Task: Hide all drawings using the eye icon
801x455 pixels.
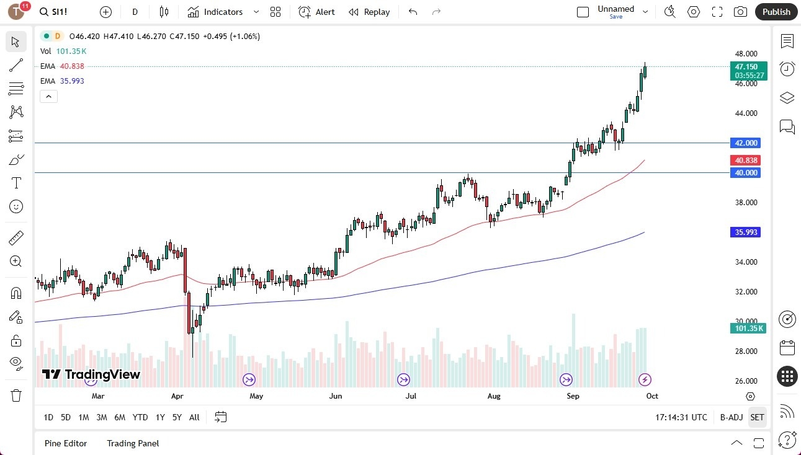Action: (x=16, y=363)
